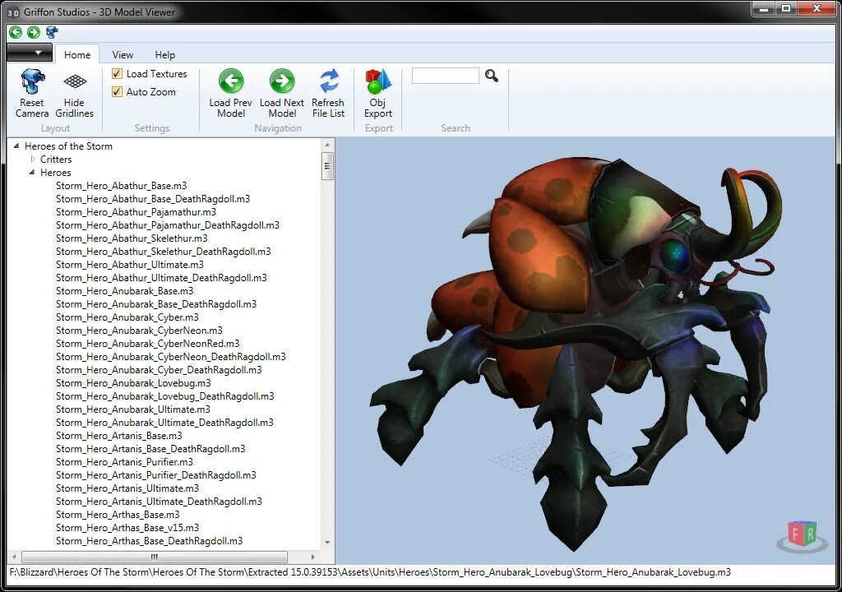Select Storm_Hero_Arthas_Base_DeathRagdoll.m3
The height and width of the screenshot is (592, 842).
150,541
